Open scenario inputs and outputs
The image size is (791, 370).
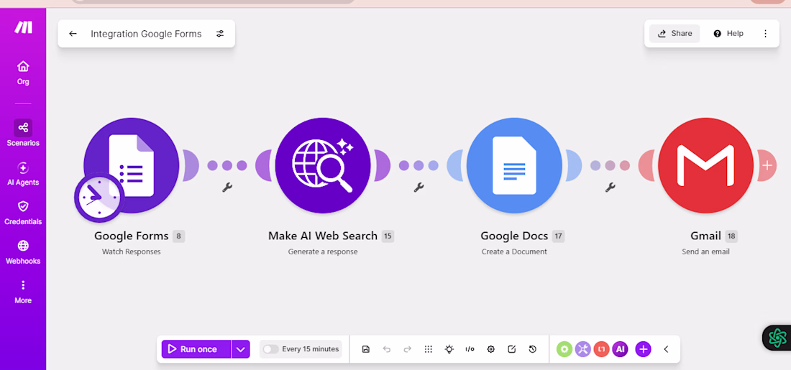pos(470,349)
